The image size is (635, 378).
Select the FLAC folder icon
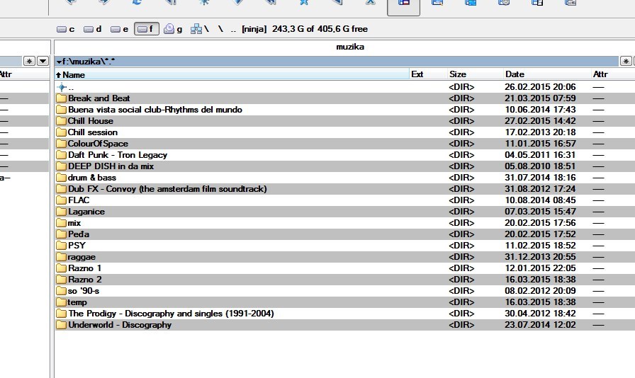[x=61, y=200]
